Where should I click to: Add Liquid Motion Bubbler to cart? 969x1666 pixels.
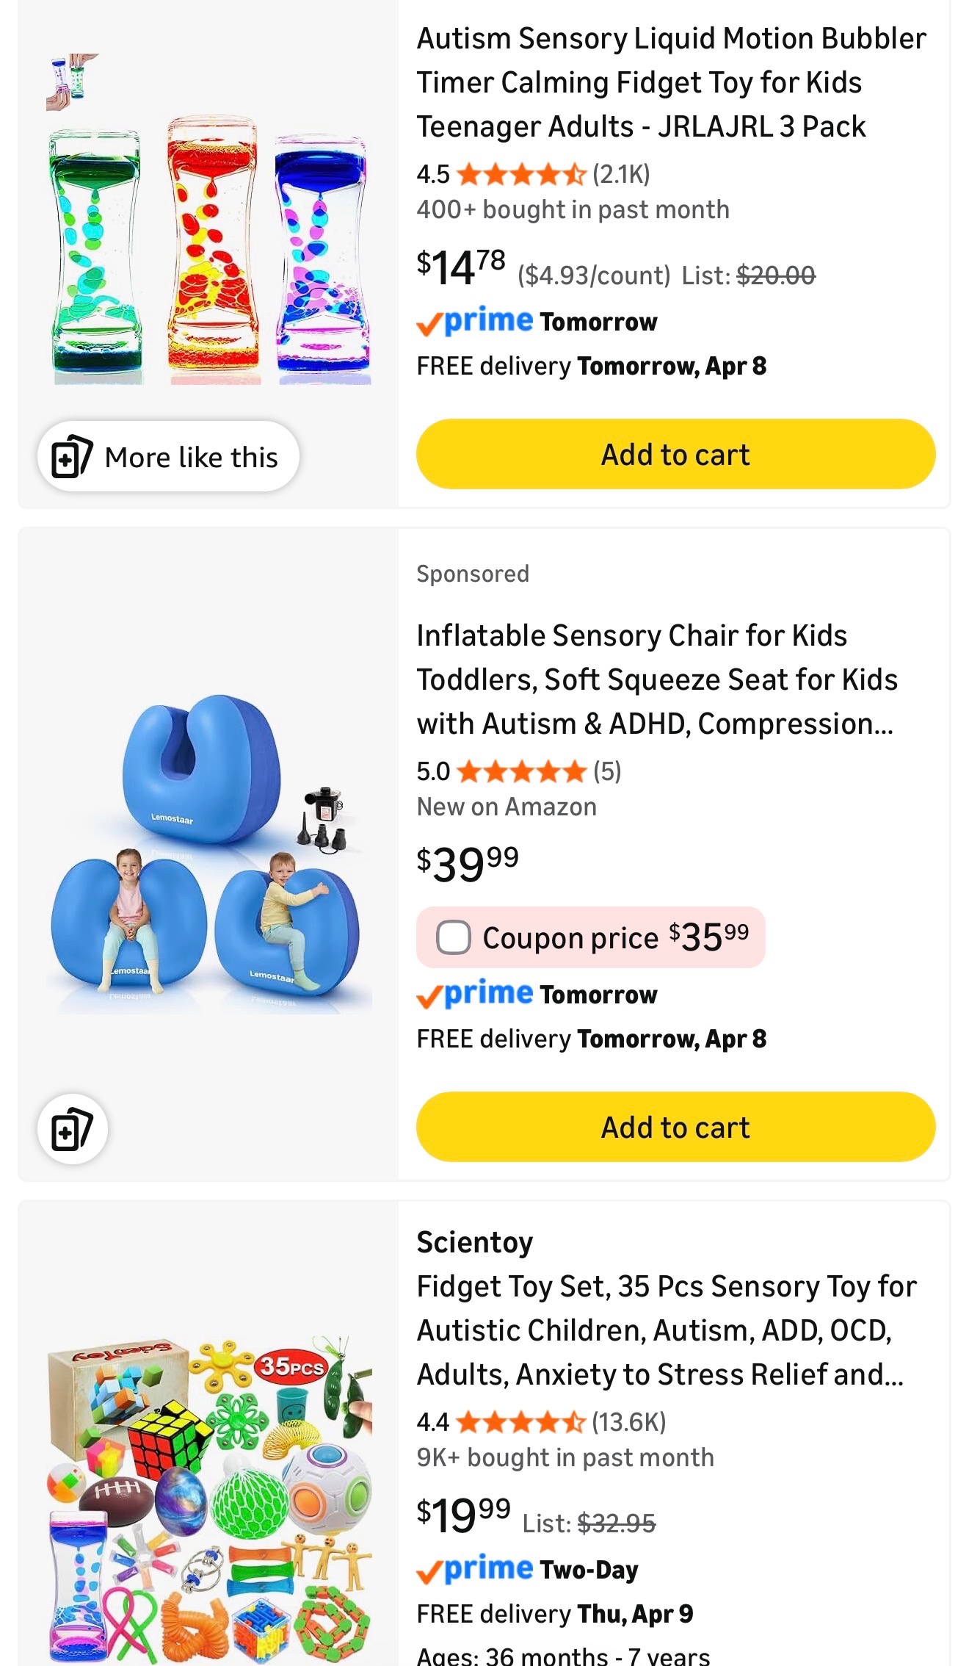pyautogui.click(x=675, y=455)
